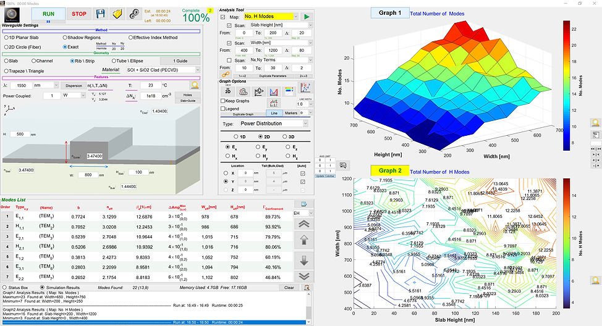Open settings with the gears icon

(x=134, y=14)
